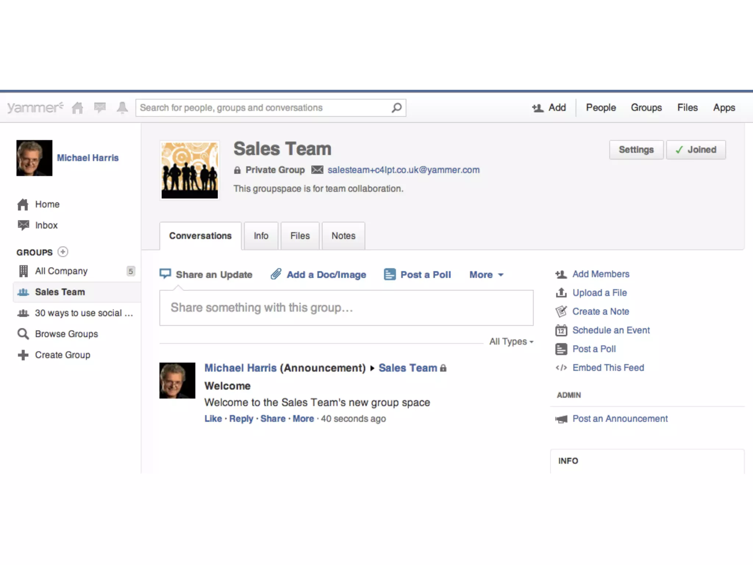Viewport: 753px width, 565px height.
Task: Switch to the Info tab
Action: click(x=261, y=236)
